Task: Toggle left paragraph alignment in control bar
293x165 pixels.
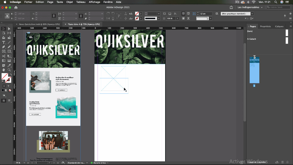Action: (183, 13)
